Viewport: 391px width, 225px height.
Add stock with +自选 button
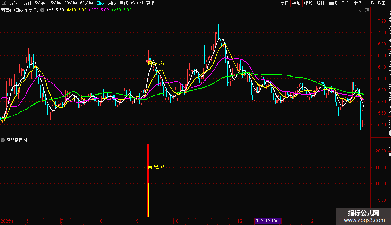pyautogui.click(x=369, y=3)
